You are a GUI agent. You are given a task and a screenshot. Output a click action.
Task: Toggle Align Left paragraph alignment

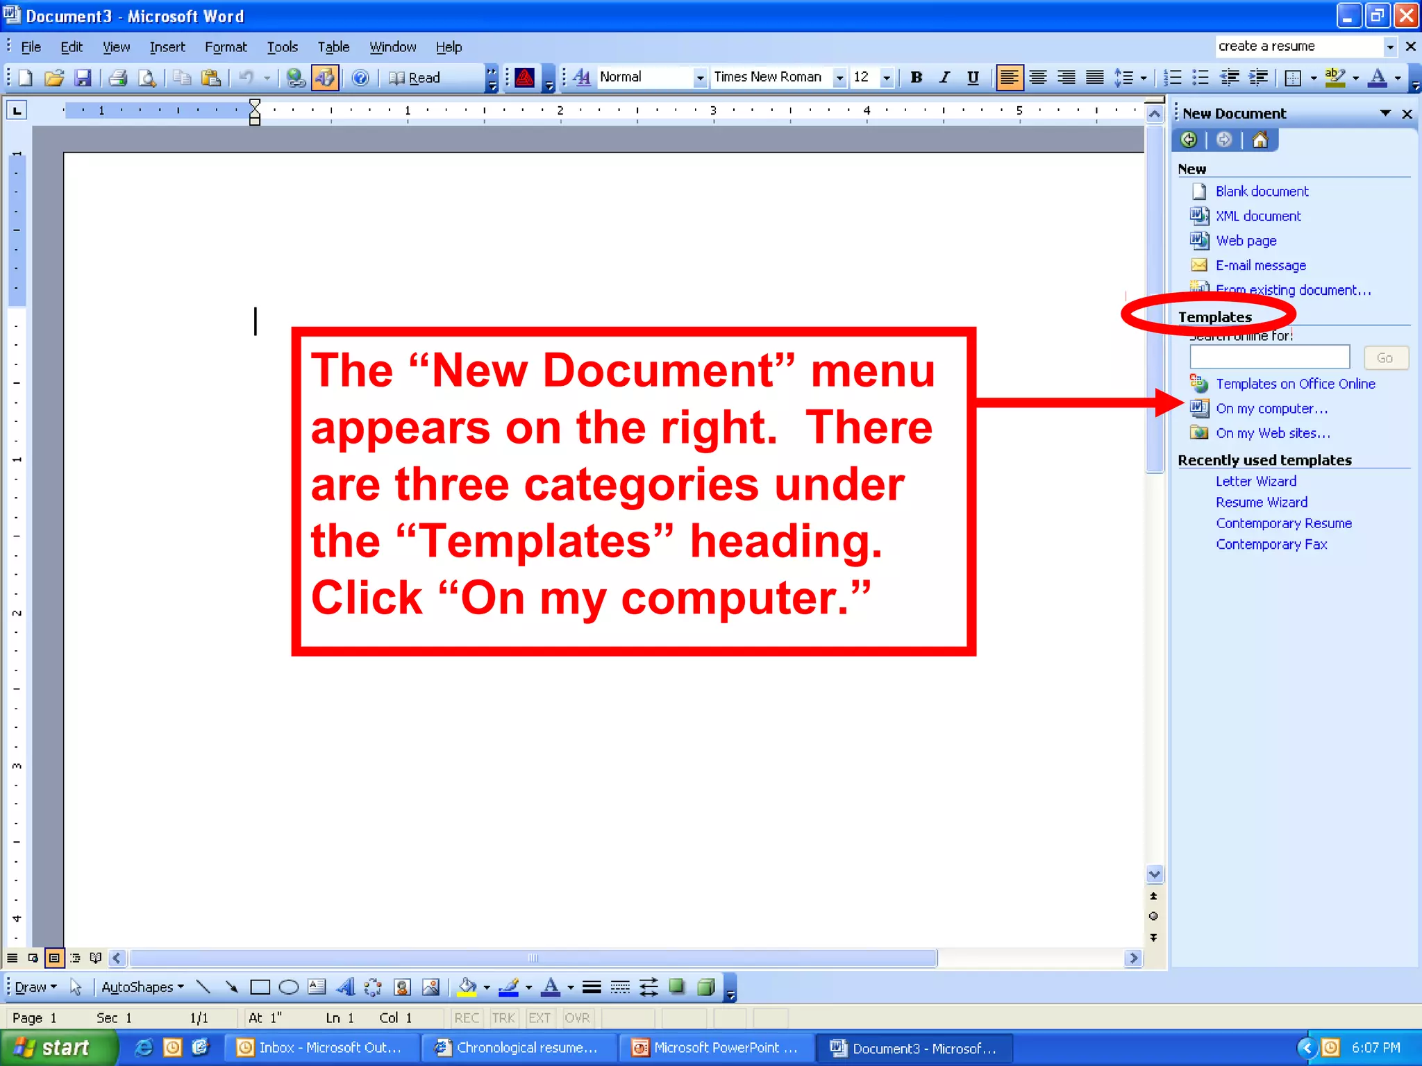[x=1009, y=77]
